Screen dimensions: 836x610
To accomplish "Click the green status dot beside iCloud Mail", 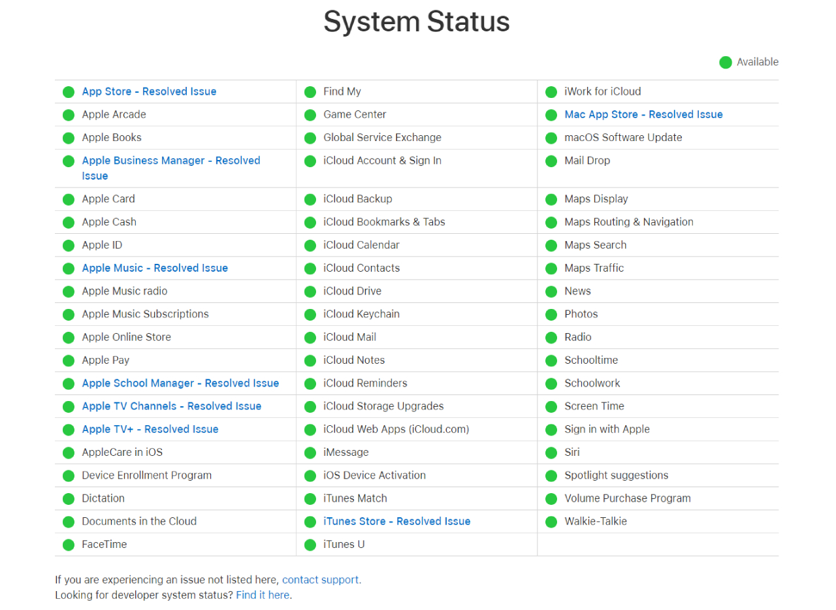I will click(x=310, y=338).
